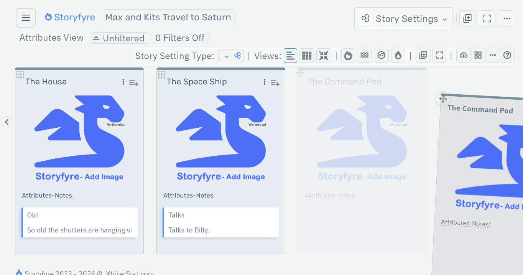Click the Storyfyre logo link

pyautogui.click(x=70, y=17)
